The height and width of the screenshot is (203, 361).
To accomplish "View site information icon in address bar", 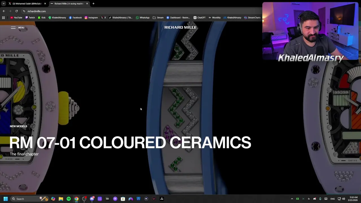I will 24,11.
